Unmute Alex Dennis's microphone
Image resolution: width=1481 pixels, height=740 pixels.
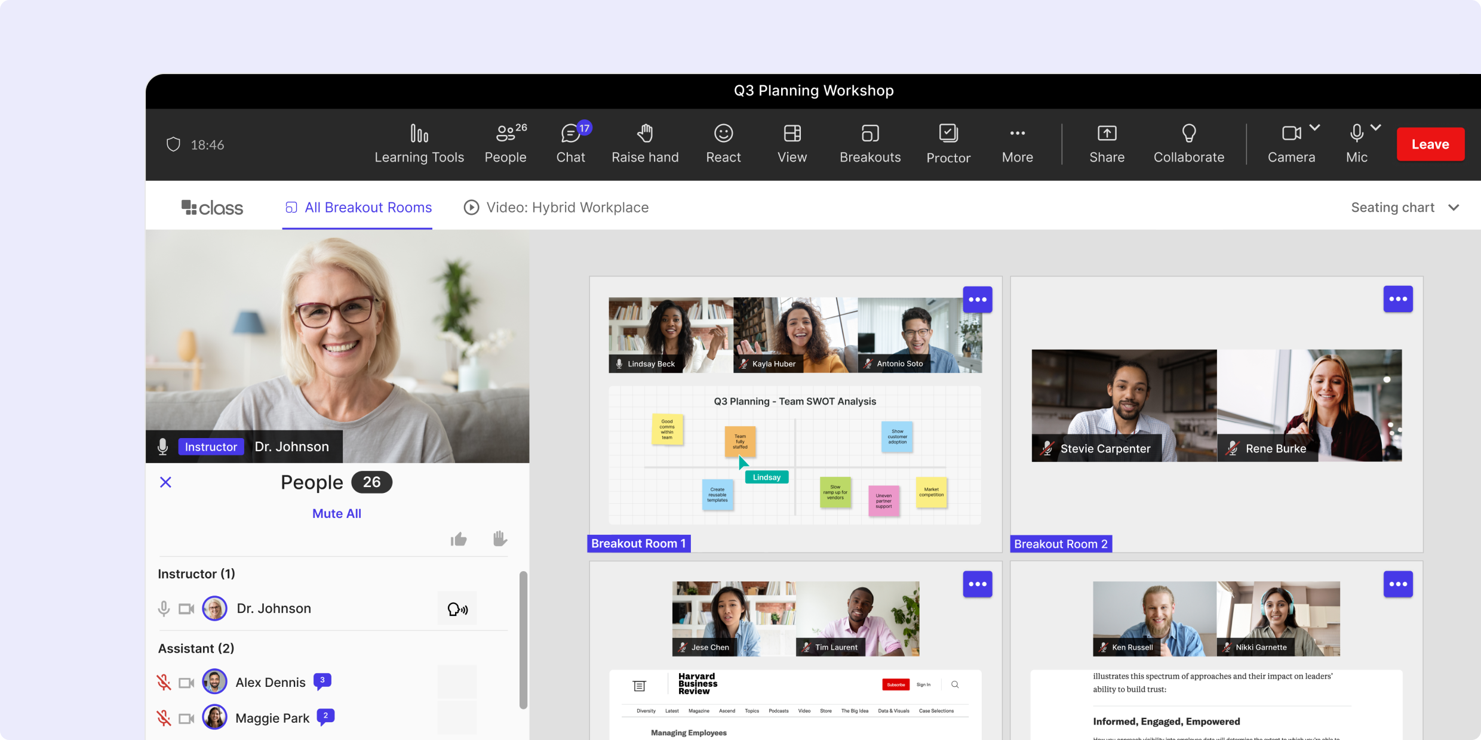coord(163,682)
